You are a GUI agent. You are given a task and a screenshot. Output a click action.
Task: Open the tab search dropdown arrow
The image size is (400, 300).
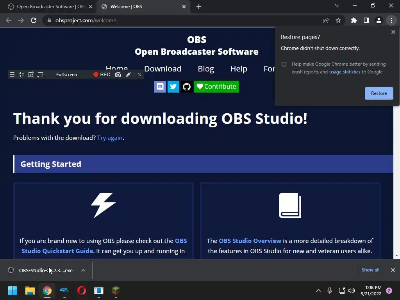coord(337,5)
